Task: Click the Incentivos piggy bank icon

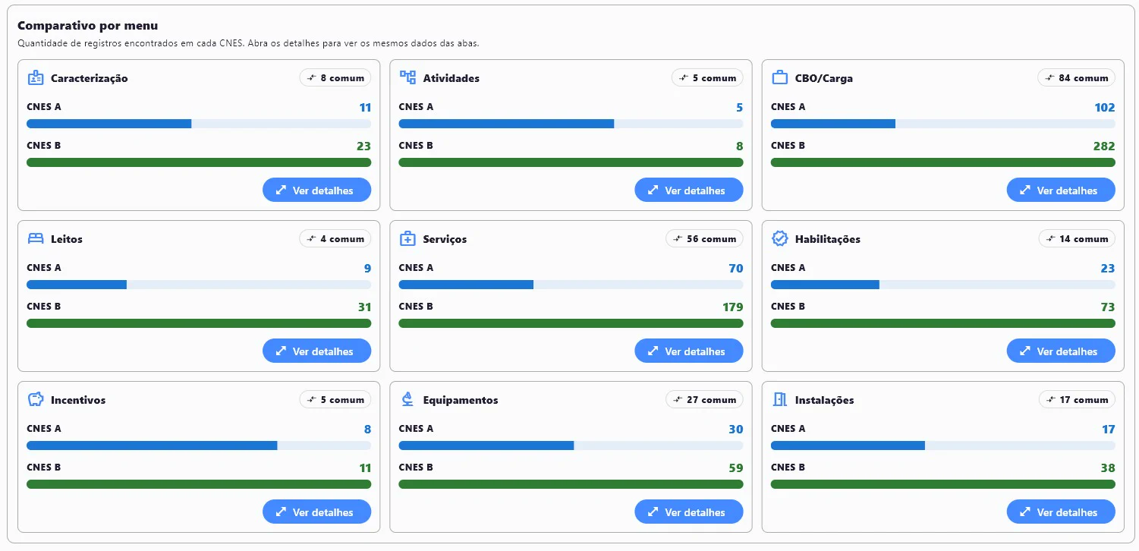Action: [x=36, y=399]
